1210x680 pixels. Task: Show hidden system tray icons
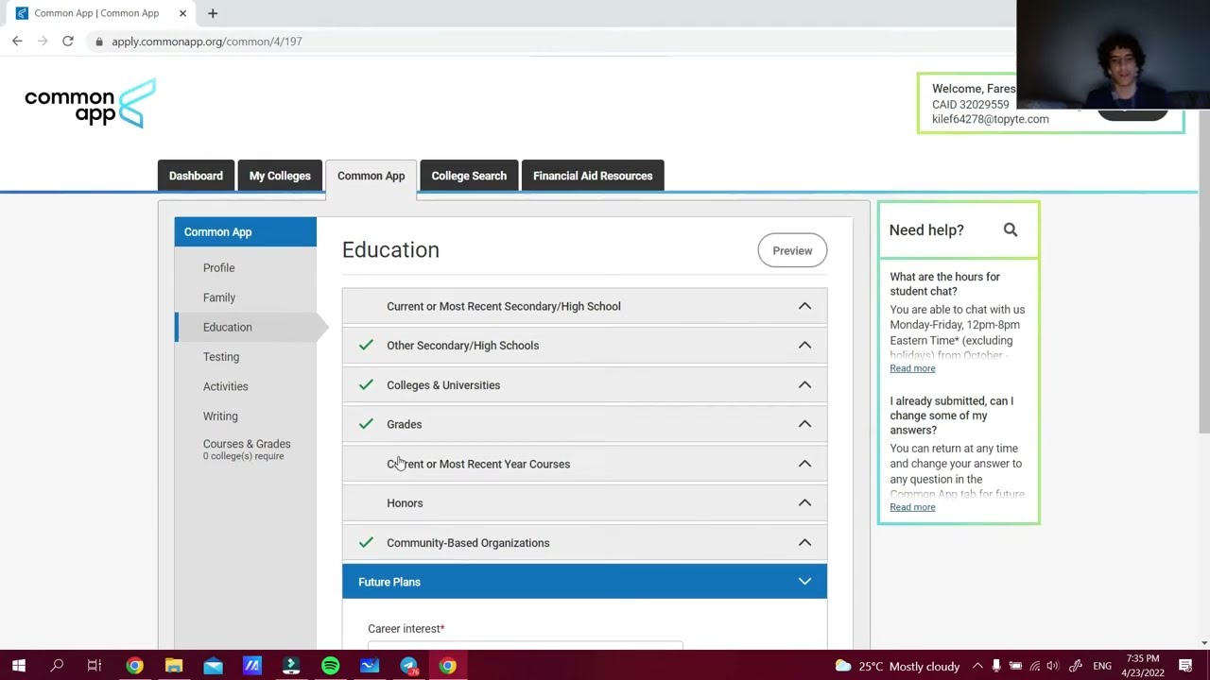tap(977, 666)
